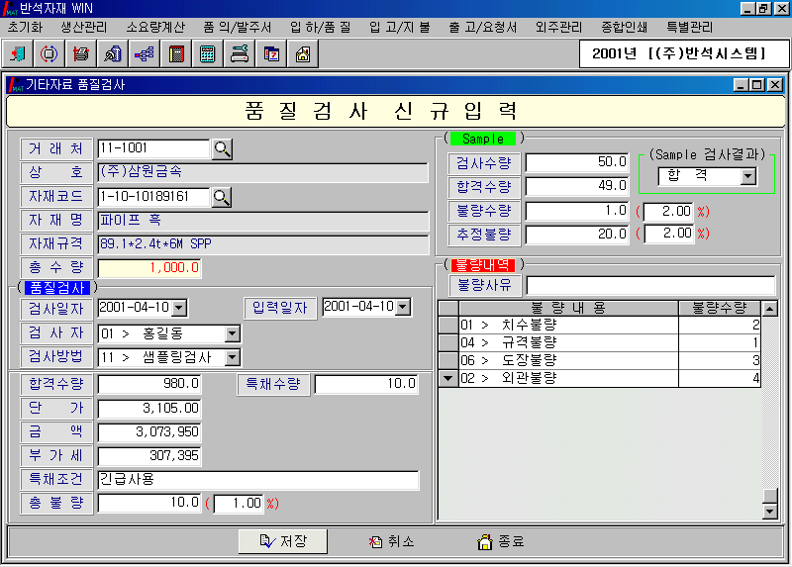Open the 생산관리 menu
The height and width of the screenshot is (567, 792).
(86, 27)
